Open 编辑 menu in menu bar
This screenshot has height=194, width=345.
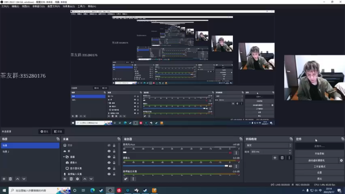pos(15,6)
